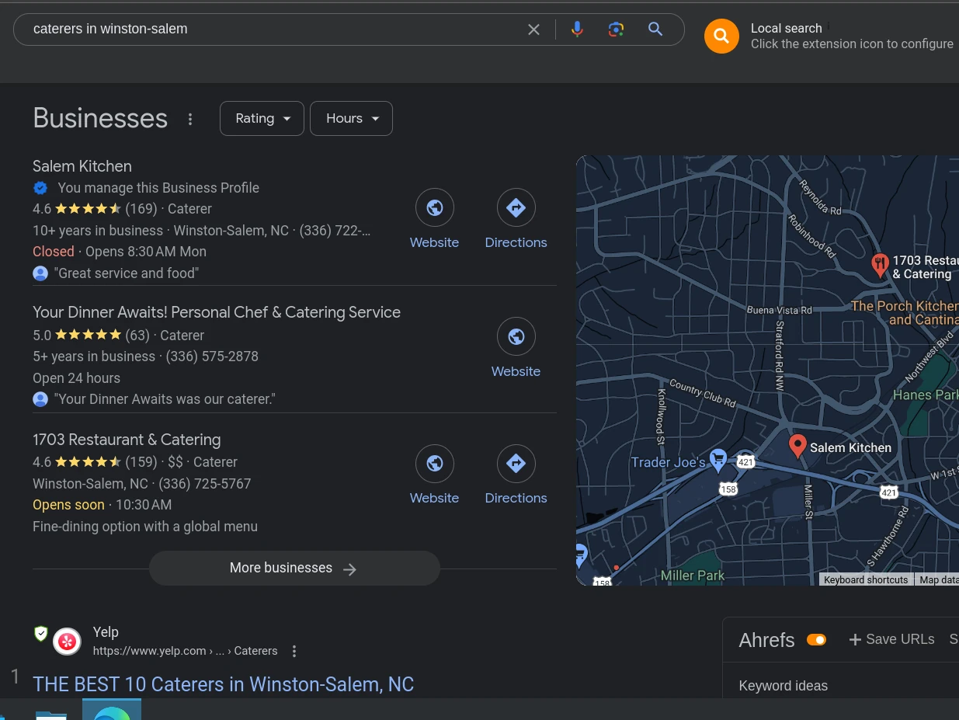Start voice search with the microphone icon
This screenshot has height=720, width=959.
click(577, 30)
